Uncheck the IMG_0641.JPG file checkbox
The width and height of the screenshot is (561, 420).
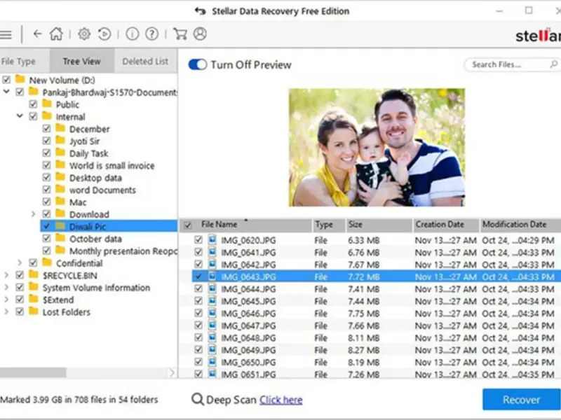coord(198,252)
